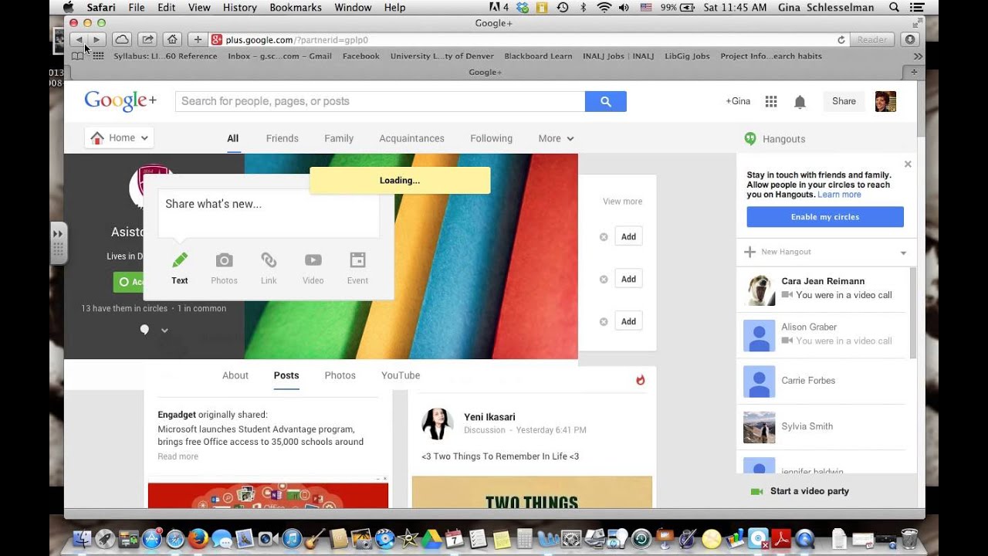
Task: Click the Safari share toolbar icon
Action: coord(147,39)
